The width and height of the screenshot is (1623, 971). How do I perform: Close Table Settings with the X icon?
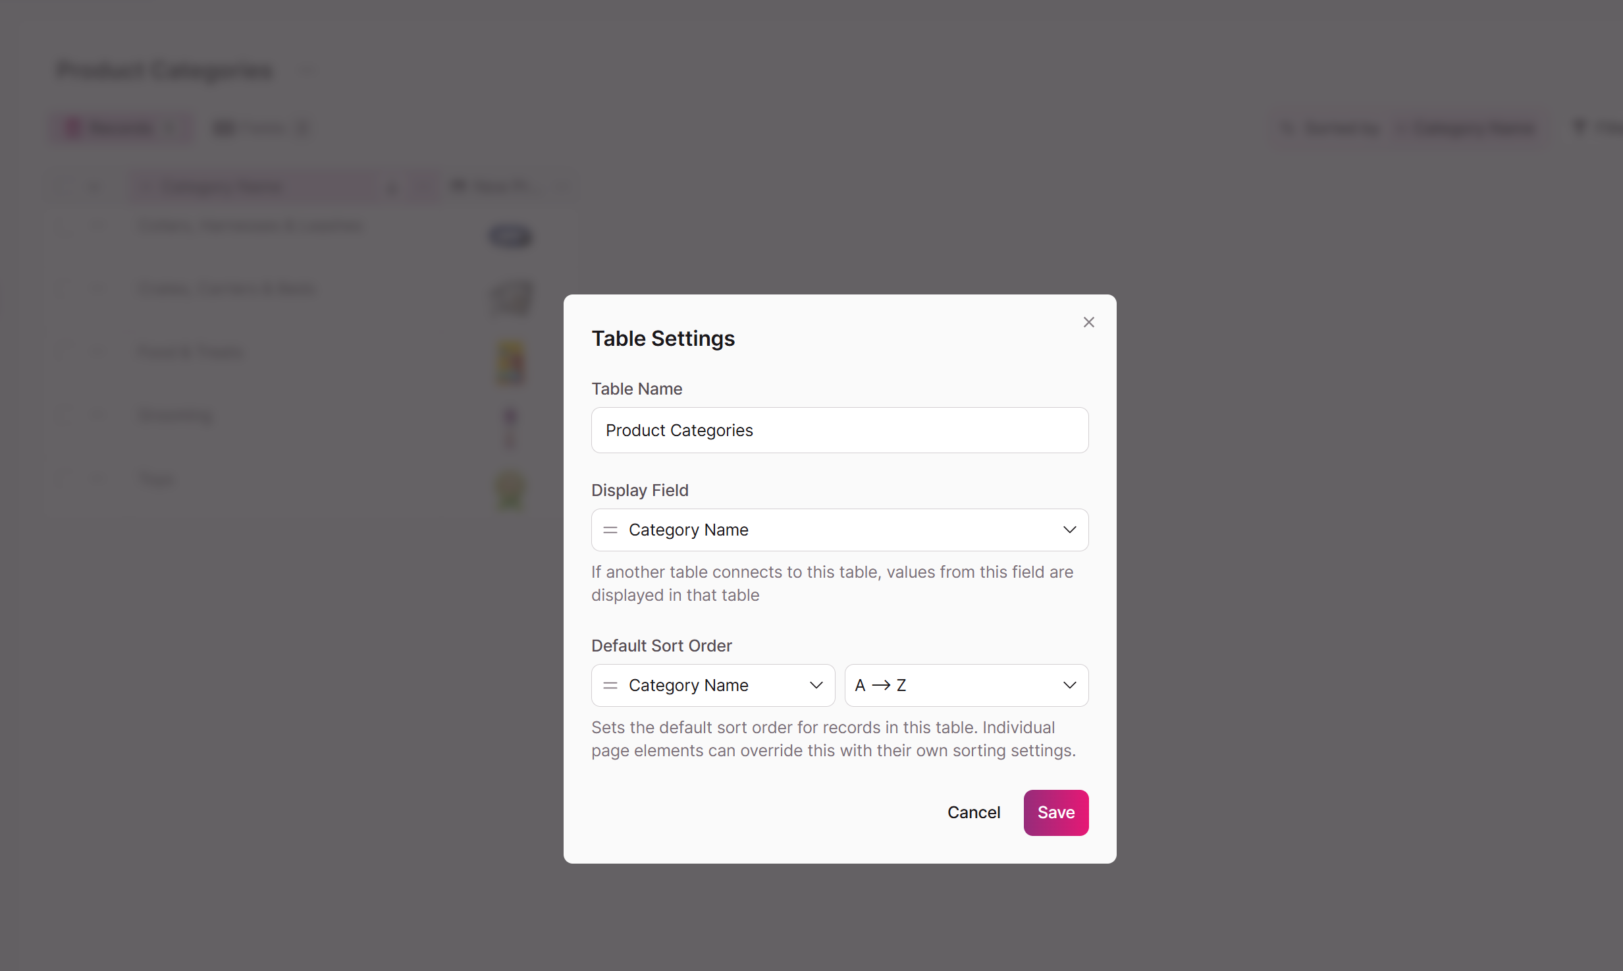(x=1088, y=322)
